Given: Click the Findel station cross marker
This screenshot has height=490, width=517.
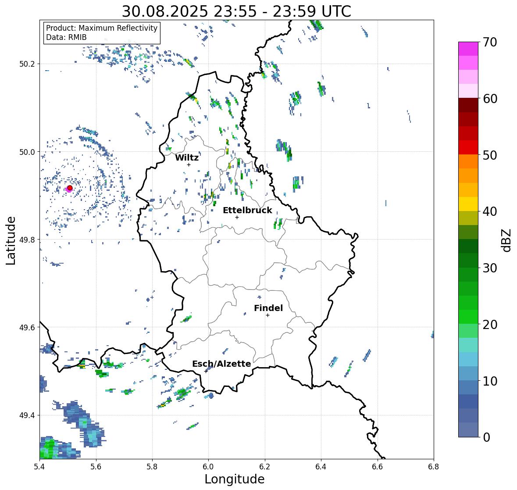Looking at the screenshot, I should tap(268, 315).
